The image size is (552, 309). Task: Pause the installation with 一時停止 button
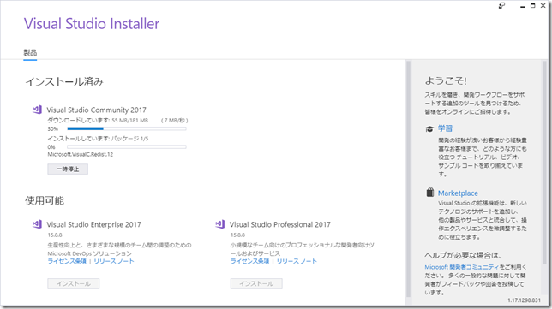[x=68, y=169]
